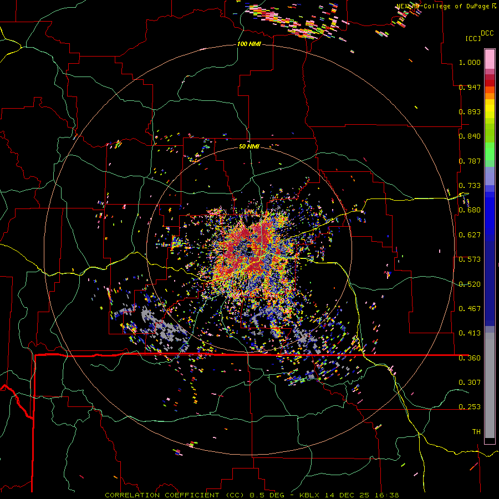Pick the gray segment of the color bar
Image resolution: width=499 pixels, height=499 pixels.
coord(490,385)
